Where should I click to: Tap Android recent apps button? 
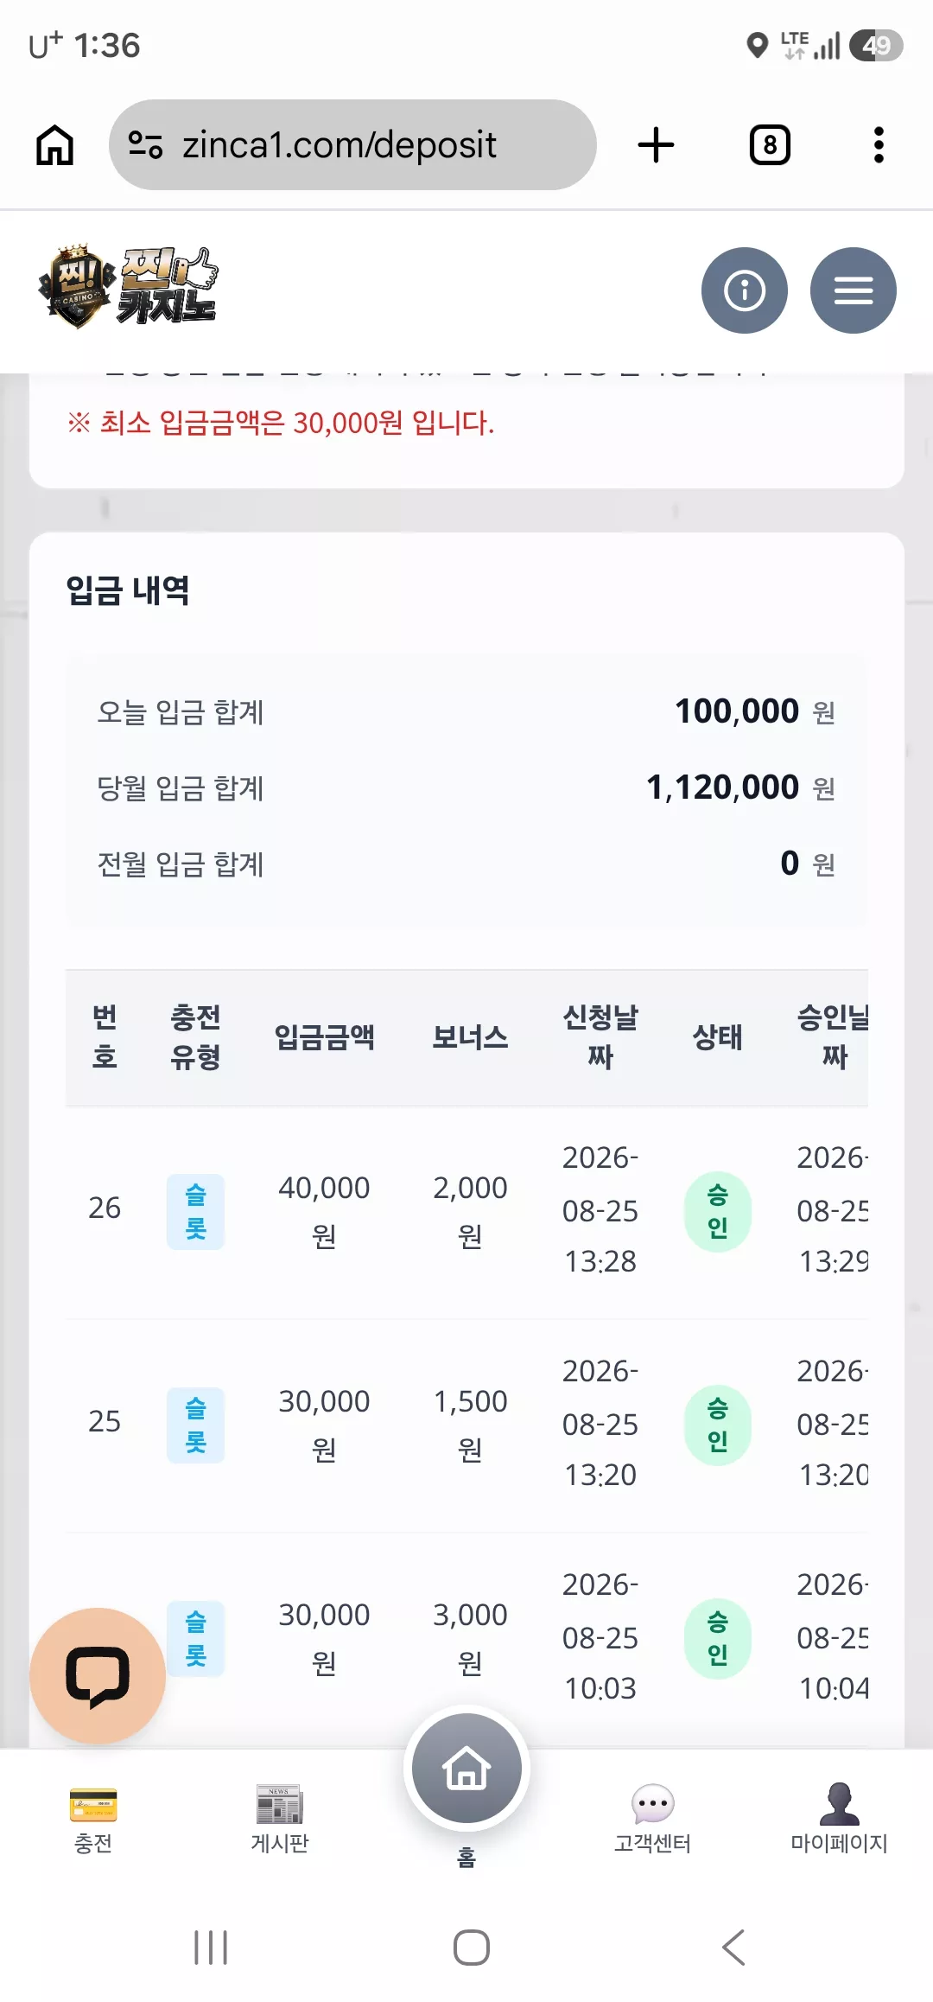click(211, 1947)
